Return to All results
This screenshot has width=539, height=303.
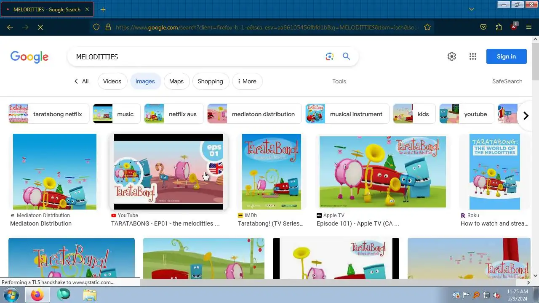[81, 81]
